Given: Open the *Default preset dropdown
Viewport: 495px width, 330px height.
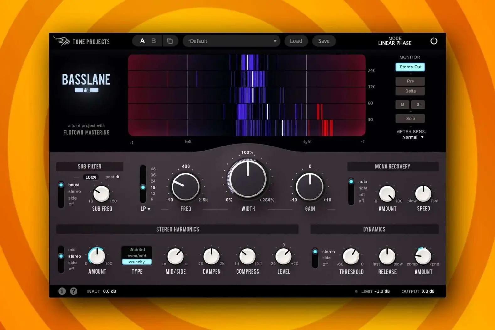Looking at the screenshot, I should click(x=232, y=41).
